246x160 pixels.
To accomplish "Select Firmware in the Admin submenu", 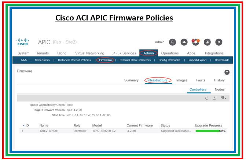I will (x=106, y=60).
